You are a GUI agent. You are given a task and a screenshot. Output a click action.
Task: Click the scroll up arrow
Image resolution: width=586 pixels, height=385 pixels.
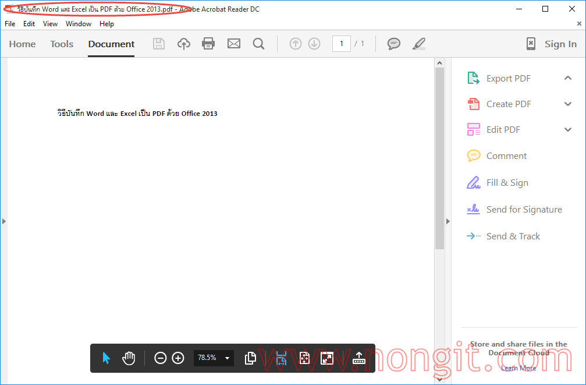coord(439,63)
